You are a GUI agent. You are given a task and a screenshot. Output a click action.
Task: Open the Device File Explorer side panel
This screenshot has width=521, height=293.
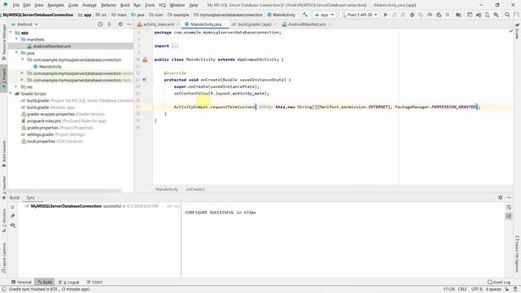[517, 254]
